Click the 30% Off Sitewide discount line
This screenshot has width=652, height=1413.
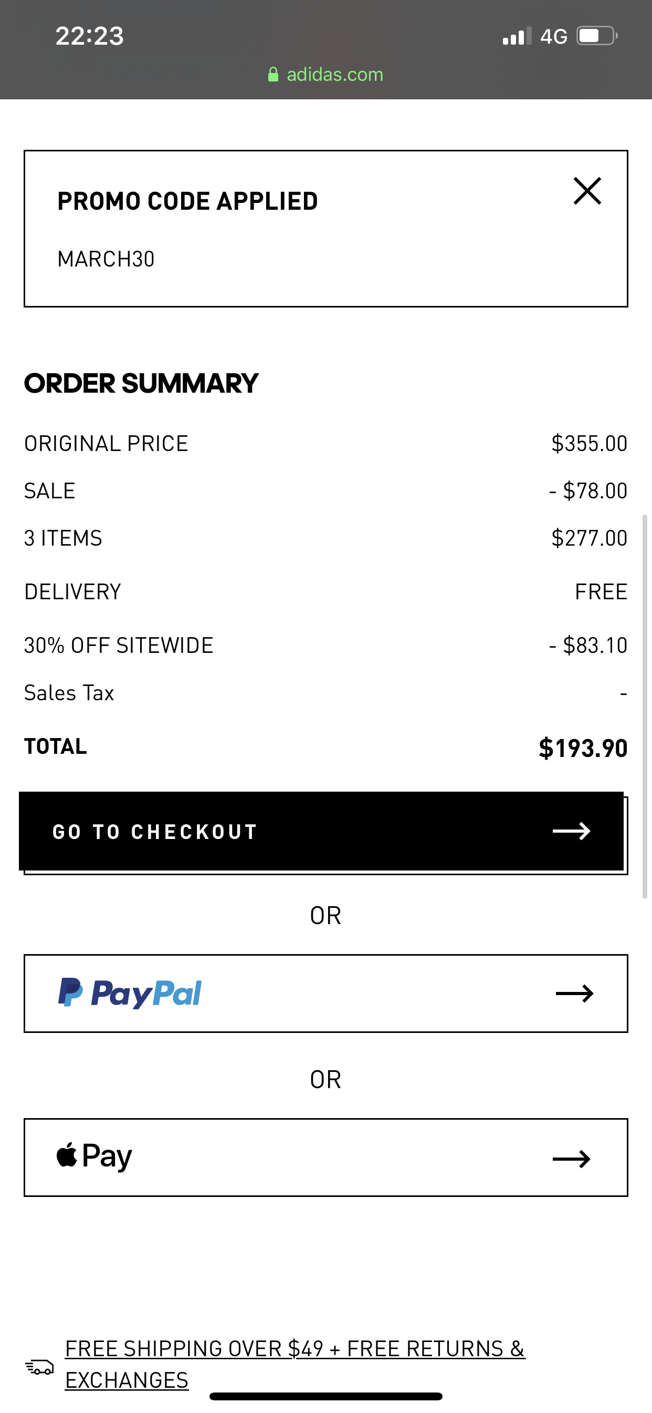pyautogui.click(x=118, y=645)
